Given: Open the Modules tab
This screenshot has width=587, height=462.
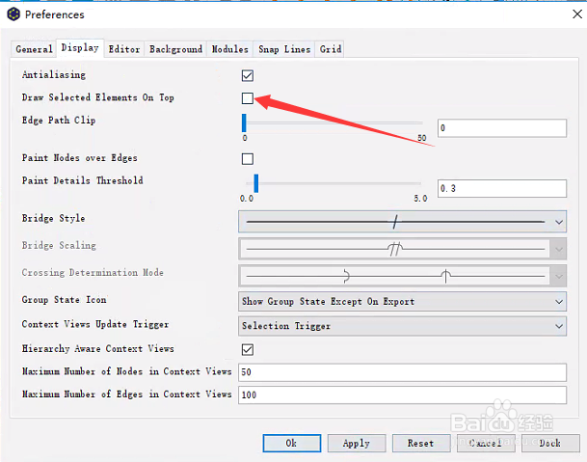Looking at the screenshot, I should click(229, 49).
